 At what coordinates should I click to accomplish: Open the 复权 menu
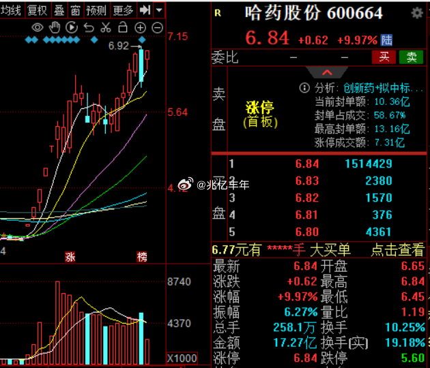click(38, 10)
